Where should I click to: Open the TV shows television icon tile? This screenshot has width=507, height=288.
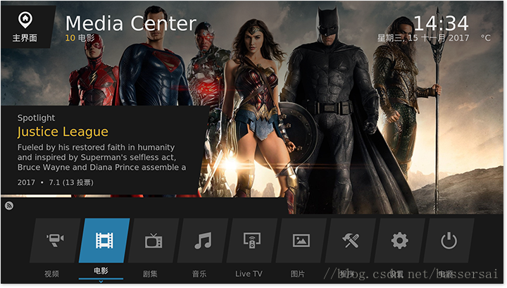(x=154, y=241)
